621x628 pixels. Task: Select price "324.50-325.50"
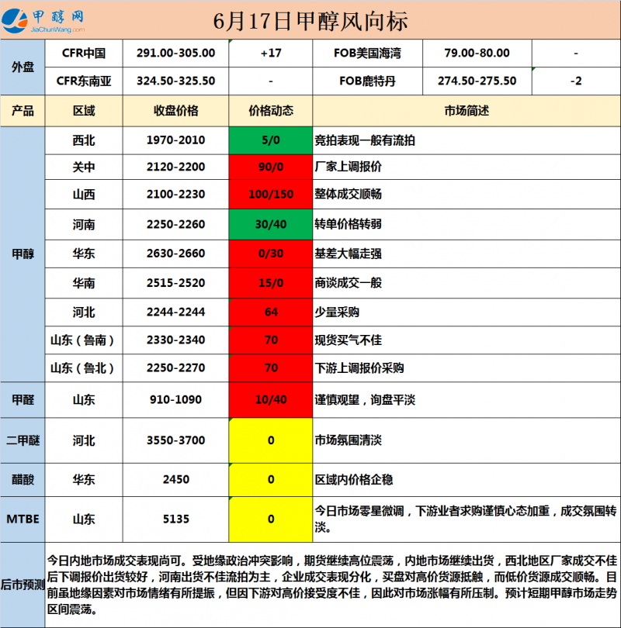(x=175, y=81)
